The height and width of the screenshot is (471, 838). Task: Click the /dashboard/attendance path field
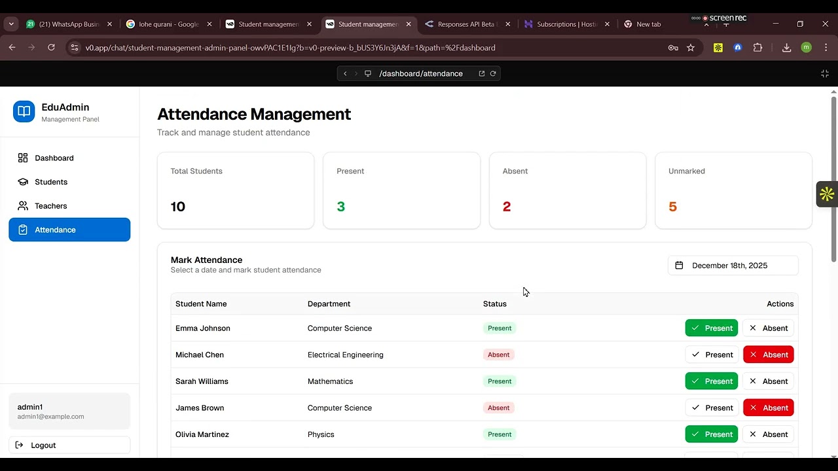421,74
